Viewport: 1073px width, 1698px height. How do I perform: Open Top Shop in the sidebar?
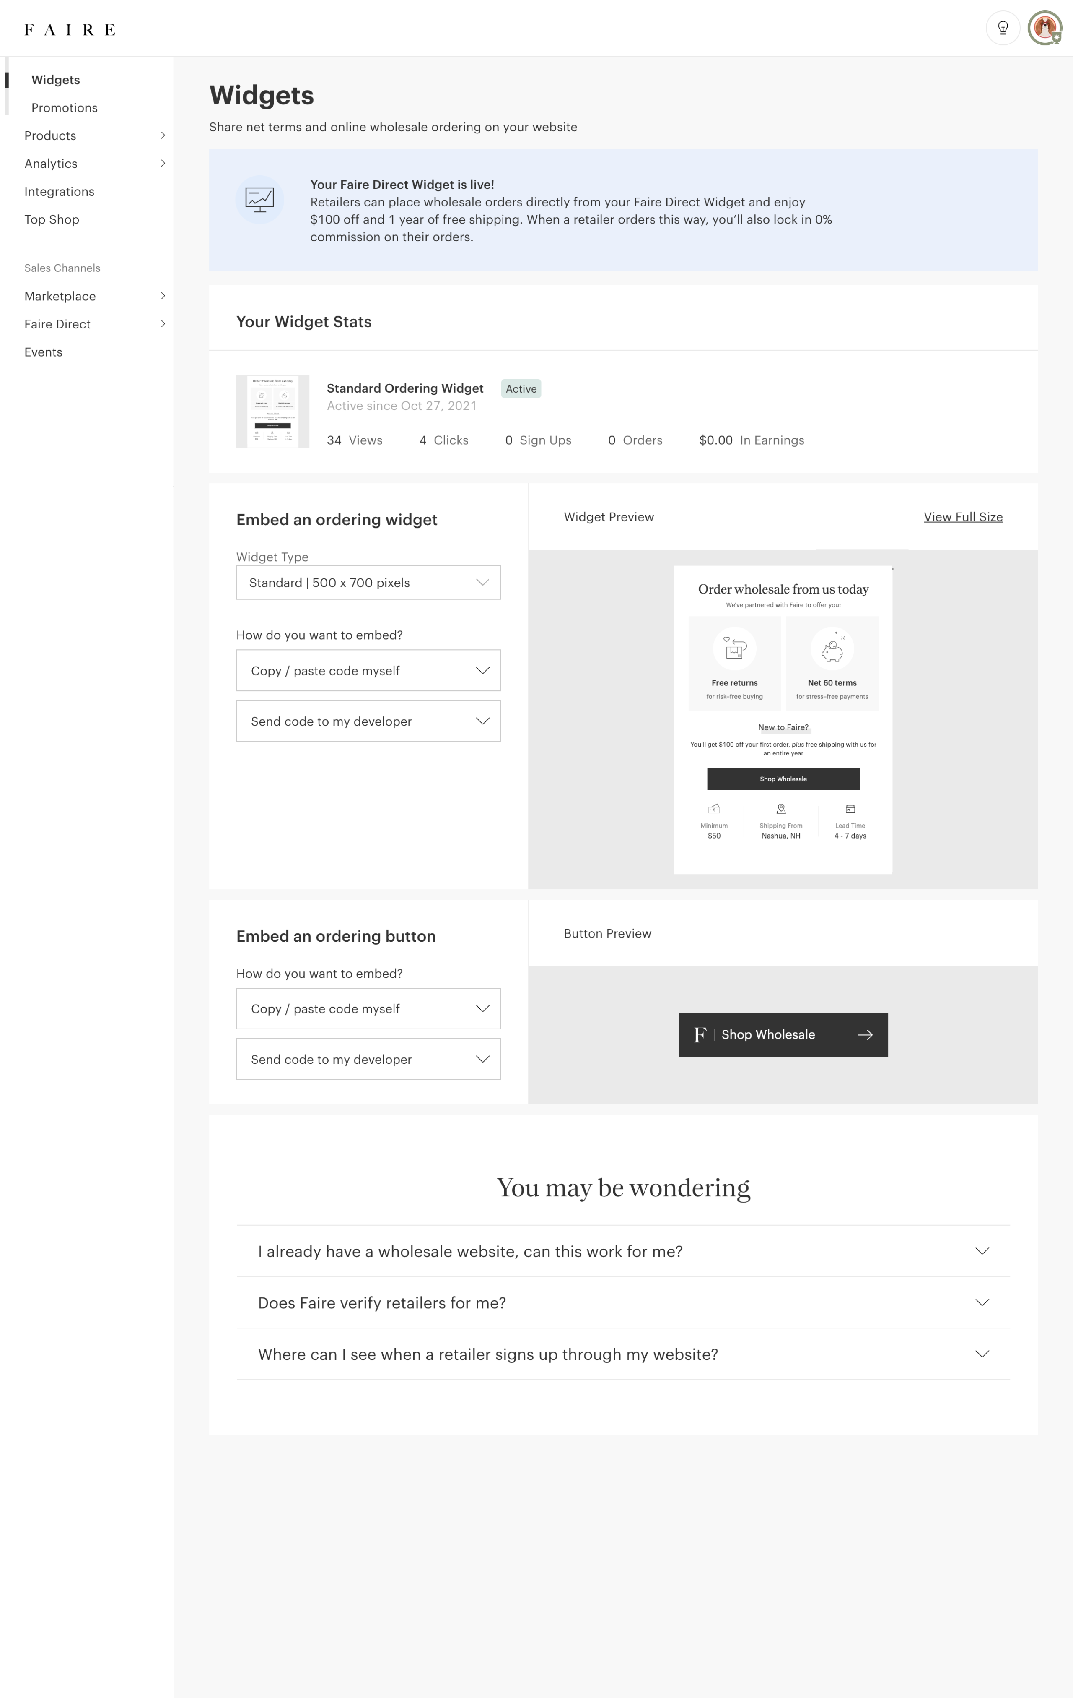[52, 219]
